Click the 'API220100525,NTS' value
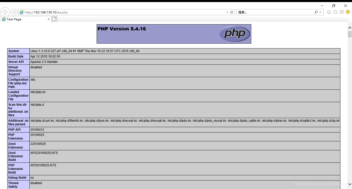 point(44,153)
